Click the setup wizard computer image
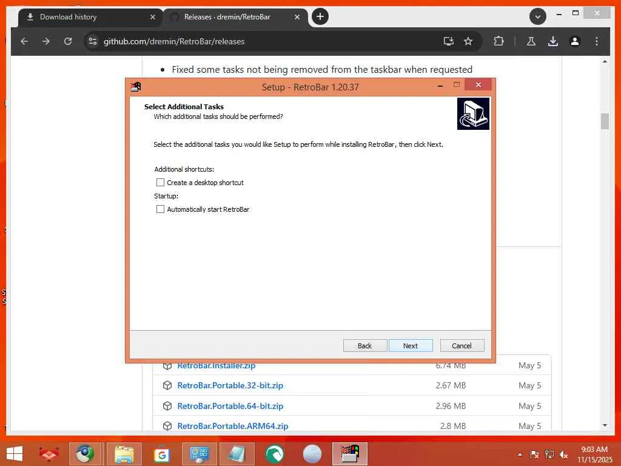 473,113
